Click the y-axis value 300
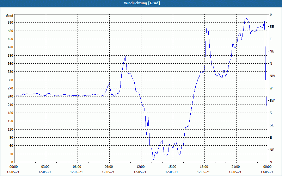The height and width of the screenshot is (176, 282). [10, 80]
